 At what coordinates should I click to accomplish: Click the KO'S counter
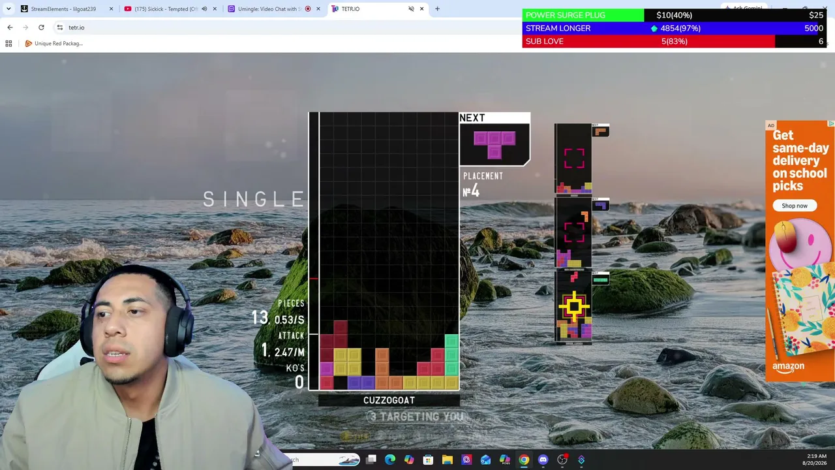click(x=295, y=376)
